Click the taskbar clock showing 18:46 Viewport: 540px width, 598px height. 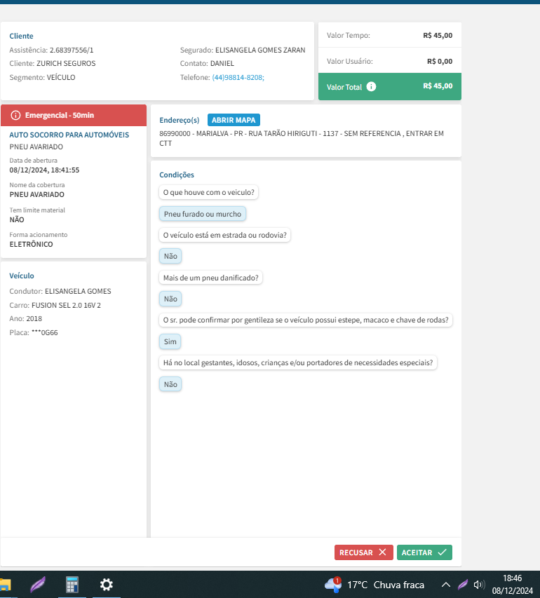point(513,585)
